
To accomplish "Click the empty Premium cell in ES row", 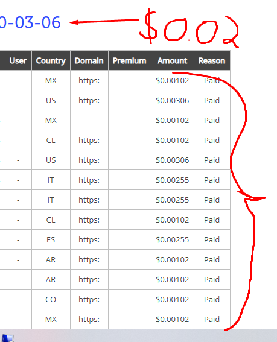I will coord(130,239).
